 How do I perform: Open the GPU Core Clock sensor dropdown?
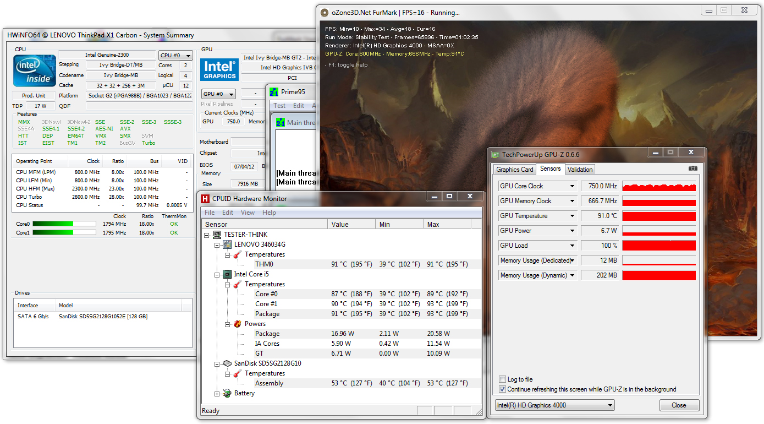point(573,186)
